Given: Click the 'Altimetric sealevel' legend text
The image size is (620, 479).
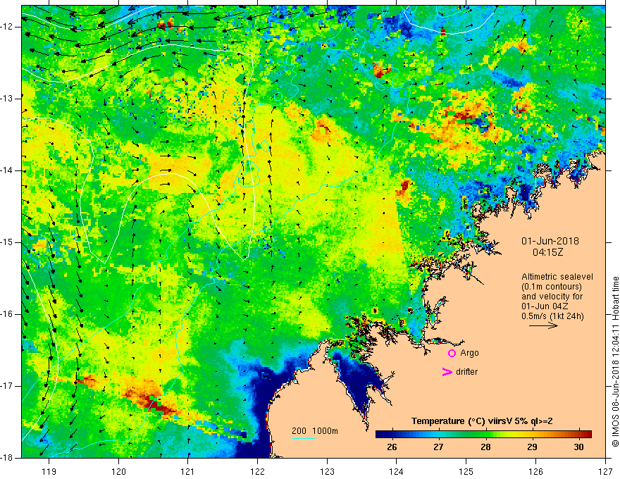Looking at the screenshot, I should click(x=557, y=277).
